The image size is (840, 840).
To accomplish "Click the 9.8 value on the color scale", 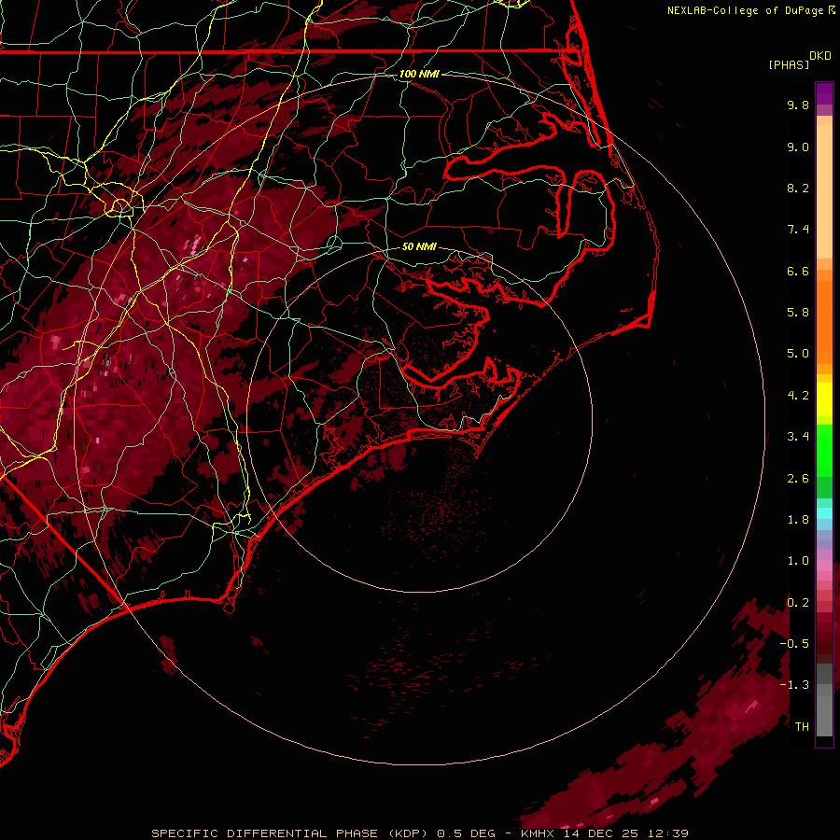I will coord(798,105).
